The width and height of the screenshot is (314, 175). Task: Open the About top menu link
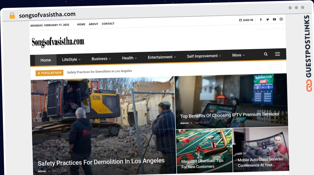(x=93, y=24)
